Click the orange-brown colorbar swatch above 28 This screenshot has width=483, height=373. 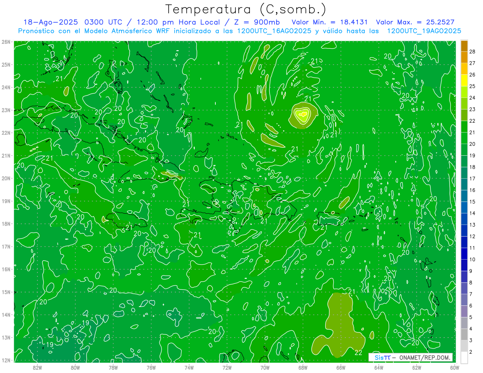coord(464,46)
